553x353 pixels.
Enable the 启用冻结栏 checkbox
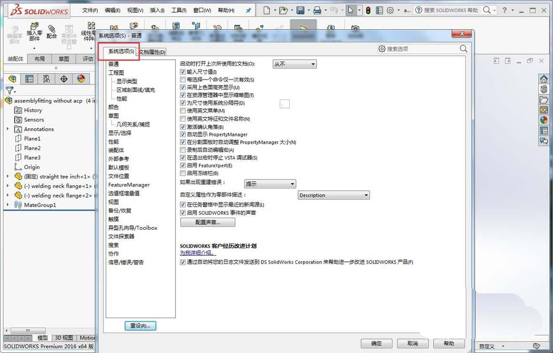(182, 173)
